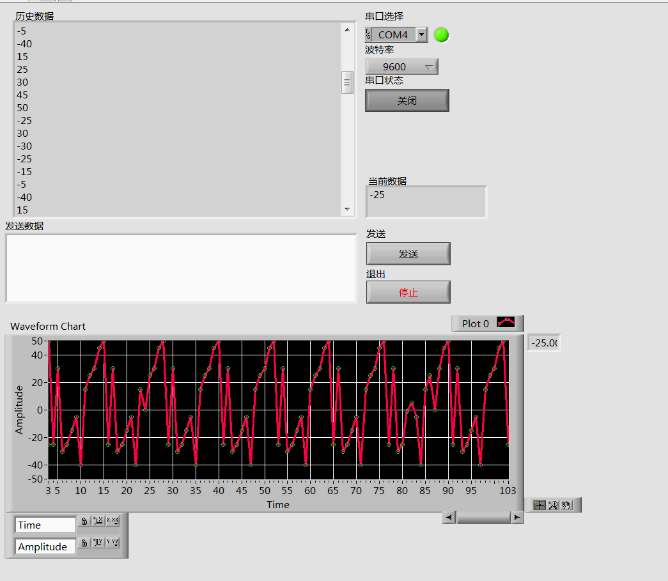Click the Plot 0 legend label
668x581 pixels.
476,323
